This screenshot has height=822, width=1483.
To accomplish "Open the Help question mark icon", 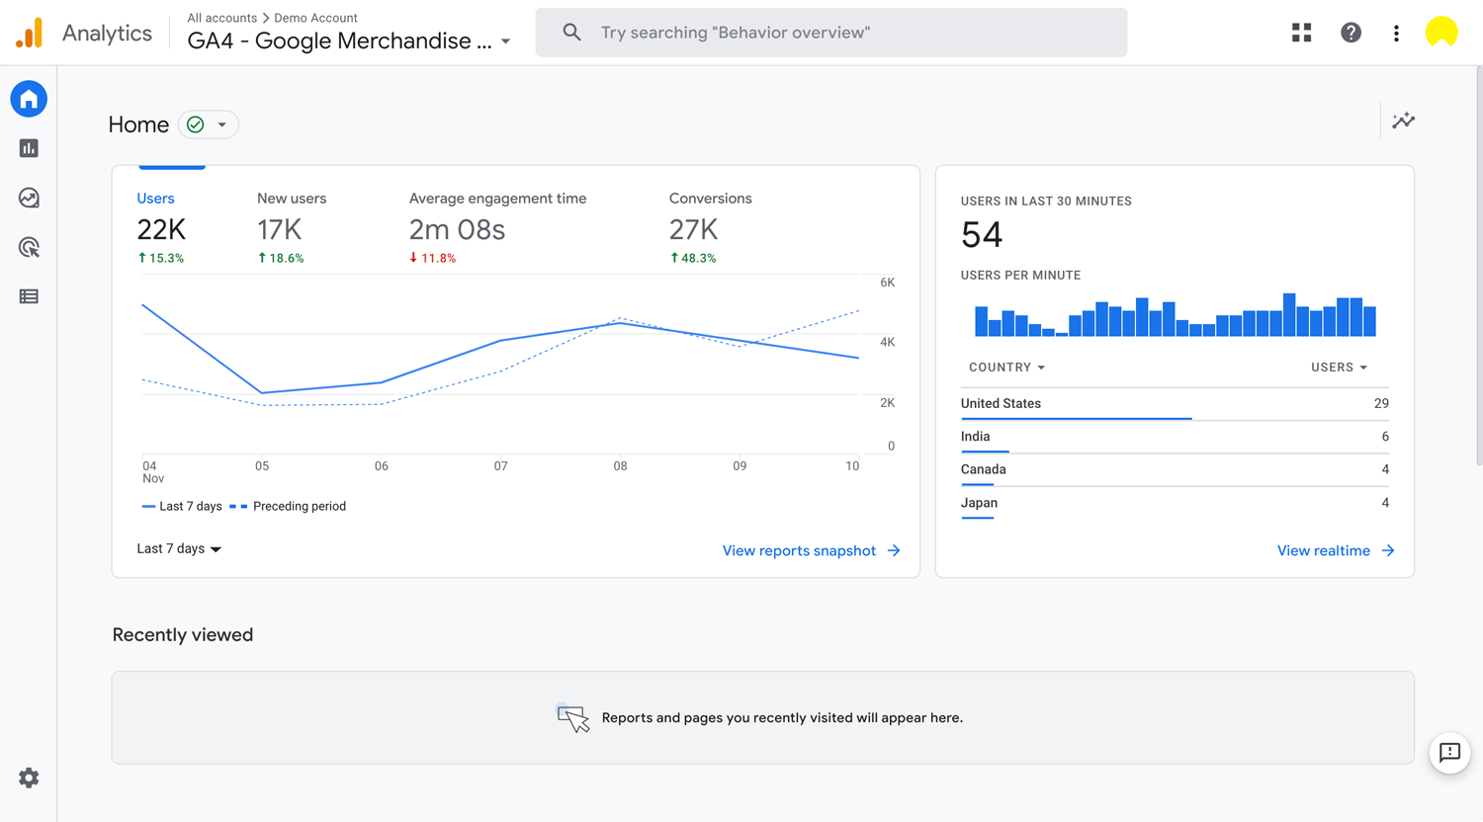I will pos(1351,33).
